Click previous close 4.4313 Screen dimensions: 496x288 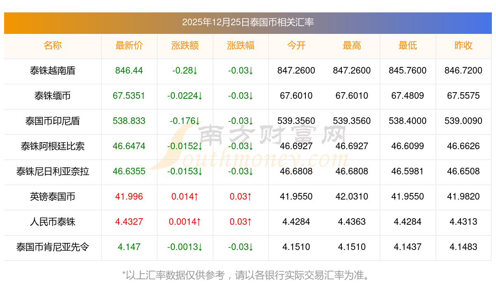pos(463,222)
